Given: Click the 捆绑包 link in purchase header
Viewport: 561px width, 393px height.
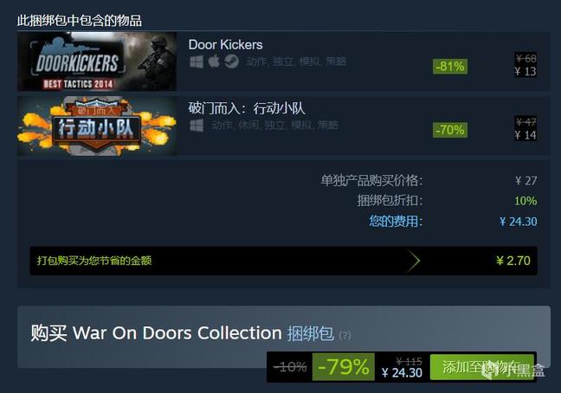Looking at the screenshot, I should point(310,333).
